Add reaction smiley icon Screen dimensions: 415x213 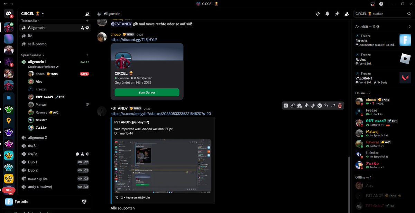click(320, 106)
